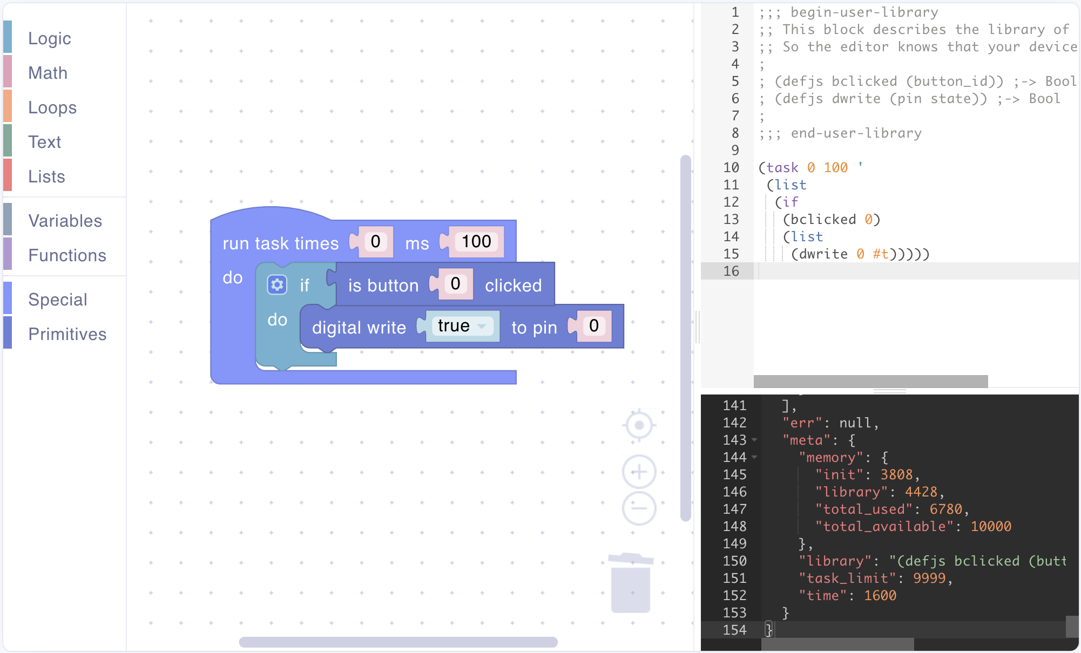Open the Logic category

50,38
